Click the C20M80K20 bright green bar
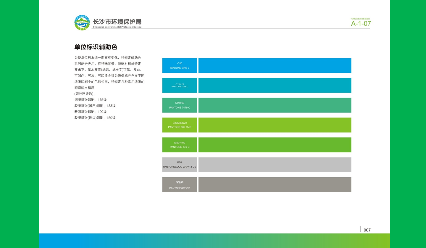426x248 pixels. point(275,125)
